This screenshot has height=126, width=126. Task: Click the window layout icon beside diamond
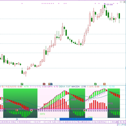[124, 2]
